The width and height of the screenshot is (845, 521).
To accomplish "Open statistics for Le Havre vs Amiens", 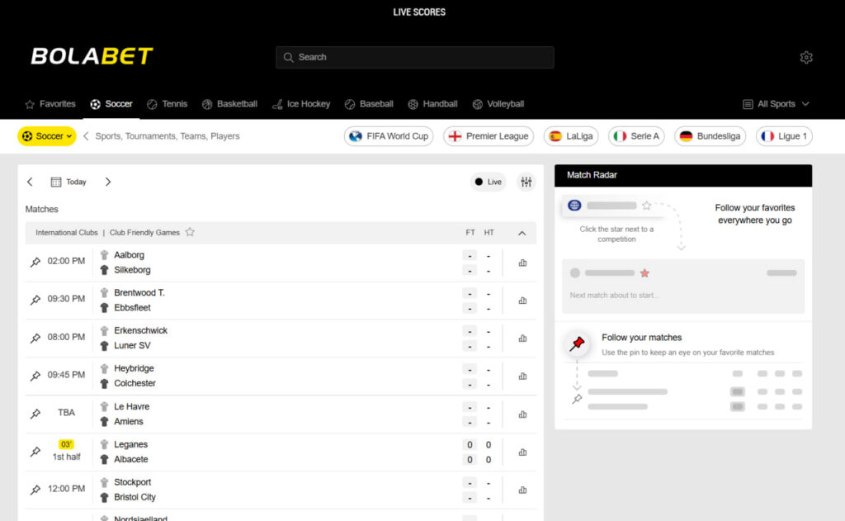I will [x=522, y=414].
